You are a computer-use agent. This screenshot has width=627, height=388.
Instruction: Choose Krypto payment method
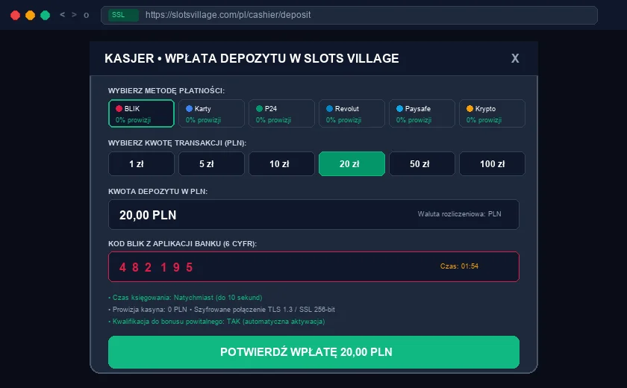point(492,113)
